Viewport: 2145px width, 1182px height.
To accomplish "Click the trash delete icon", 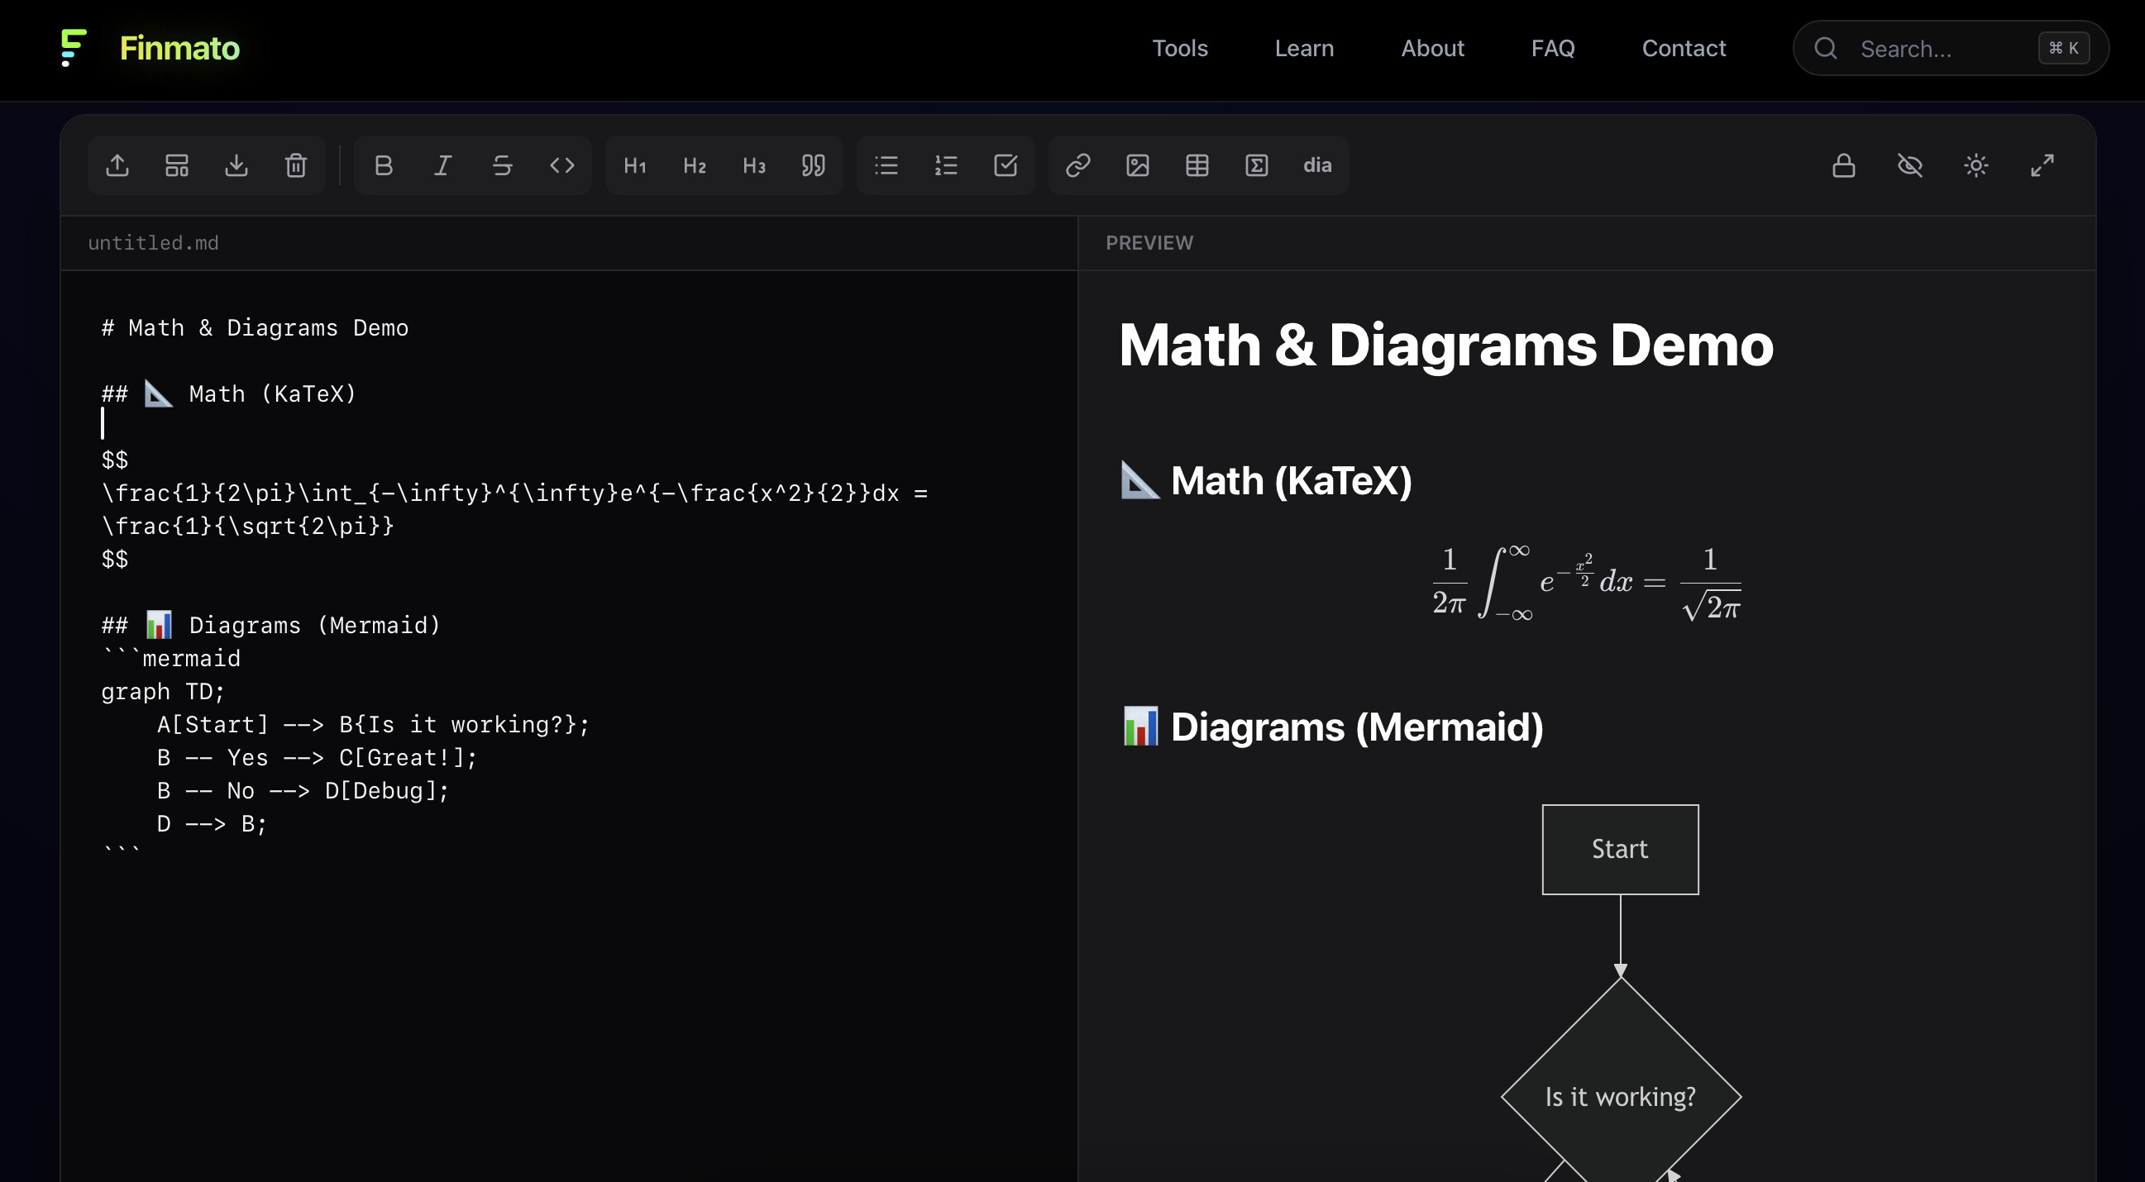I will [295, 165].
